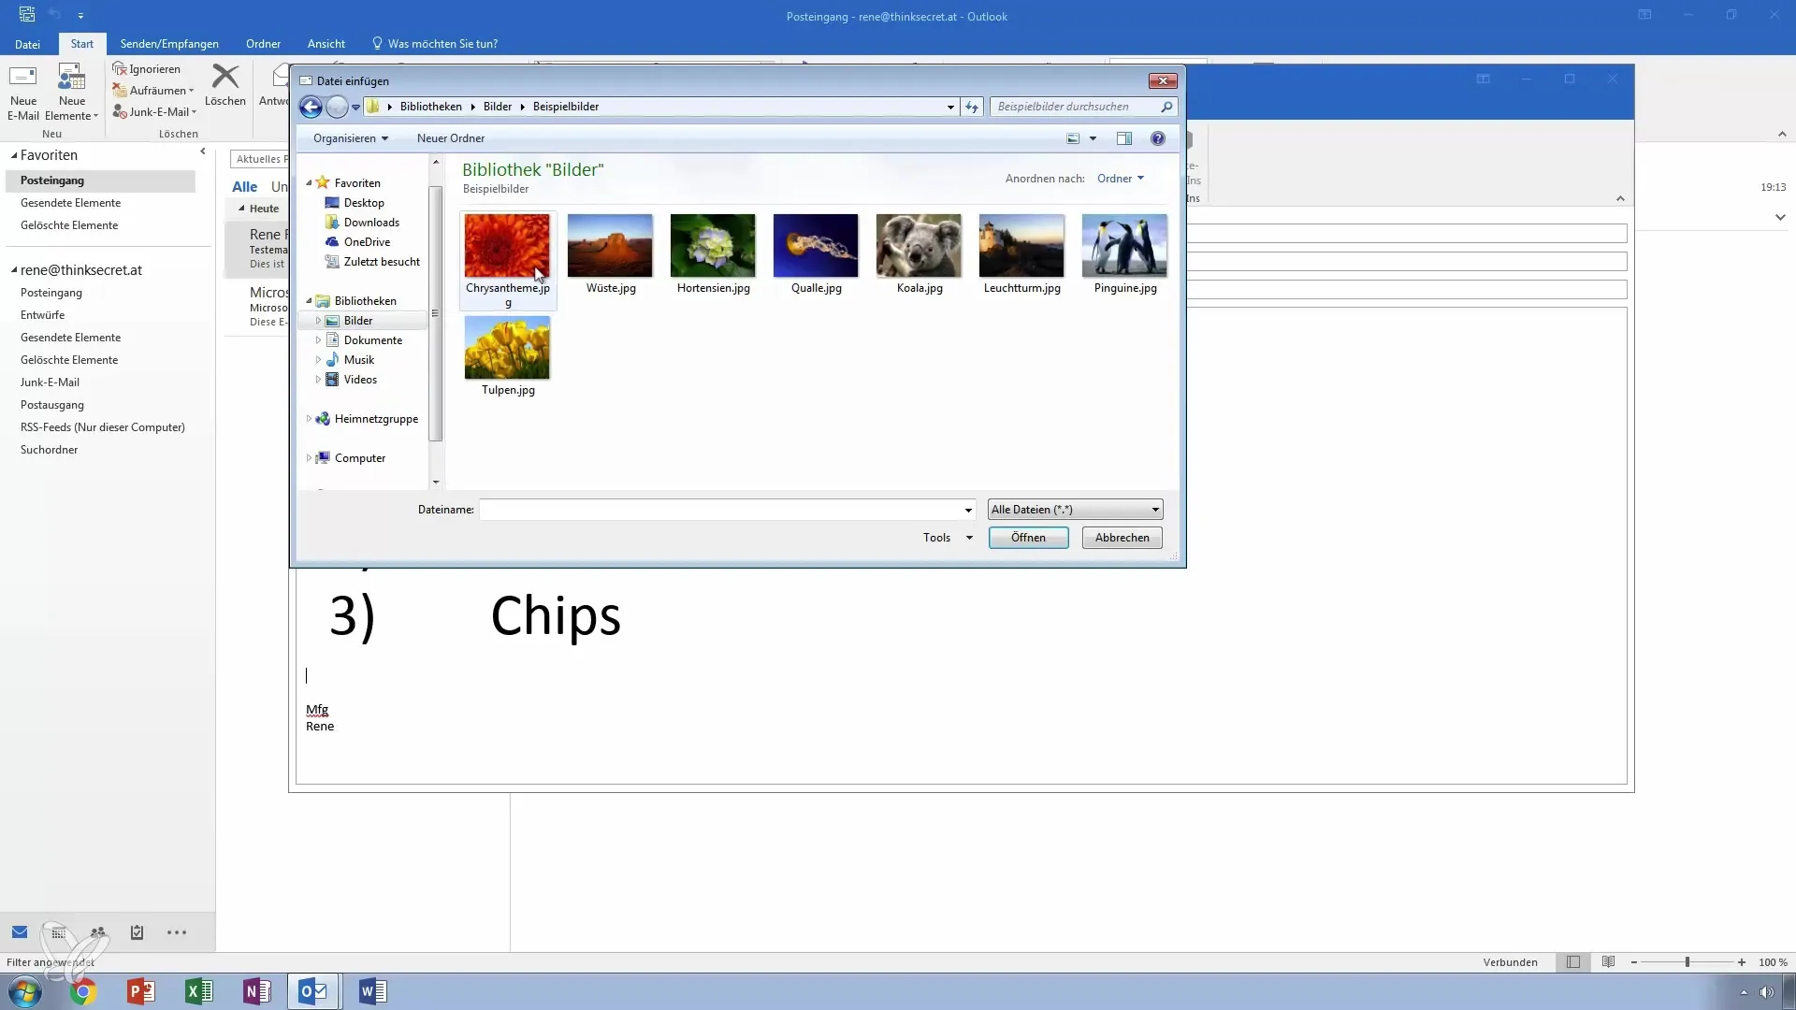1796x1010 pixels.
Task: Click Bilder in the breadcrumb path
Action: [x=498, y=107]
